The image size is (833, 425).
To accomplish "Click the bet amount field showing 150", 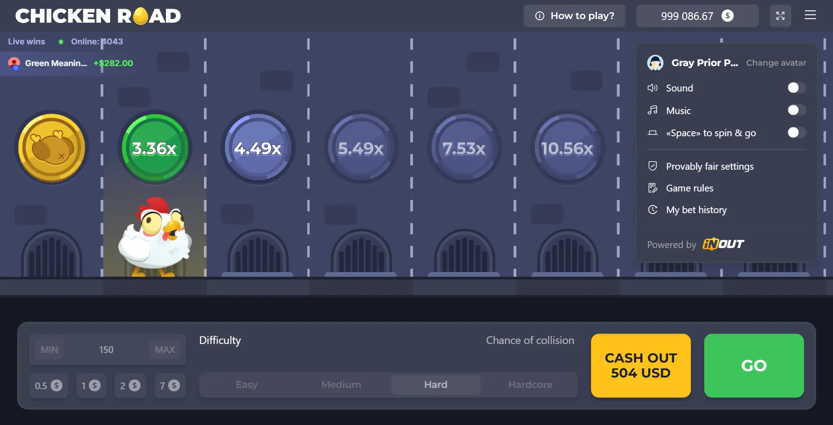I will tap(107, 349).
